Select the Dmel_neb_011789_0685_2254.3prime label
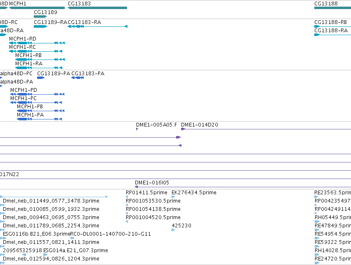 coord(51,226)
